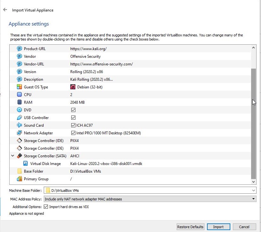The width and height of the screenshot is (261, 232).
Task: Select the USB Controller row label
Action: pos(36,117)
